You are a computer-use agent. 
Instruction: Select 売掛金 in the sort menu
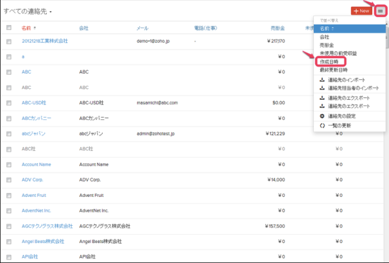click(x=327, y=45)
